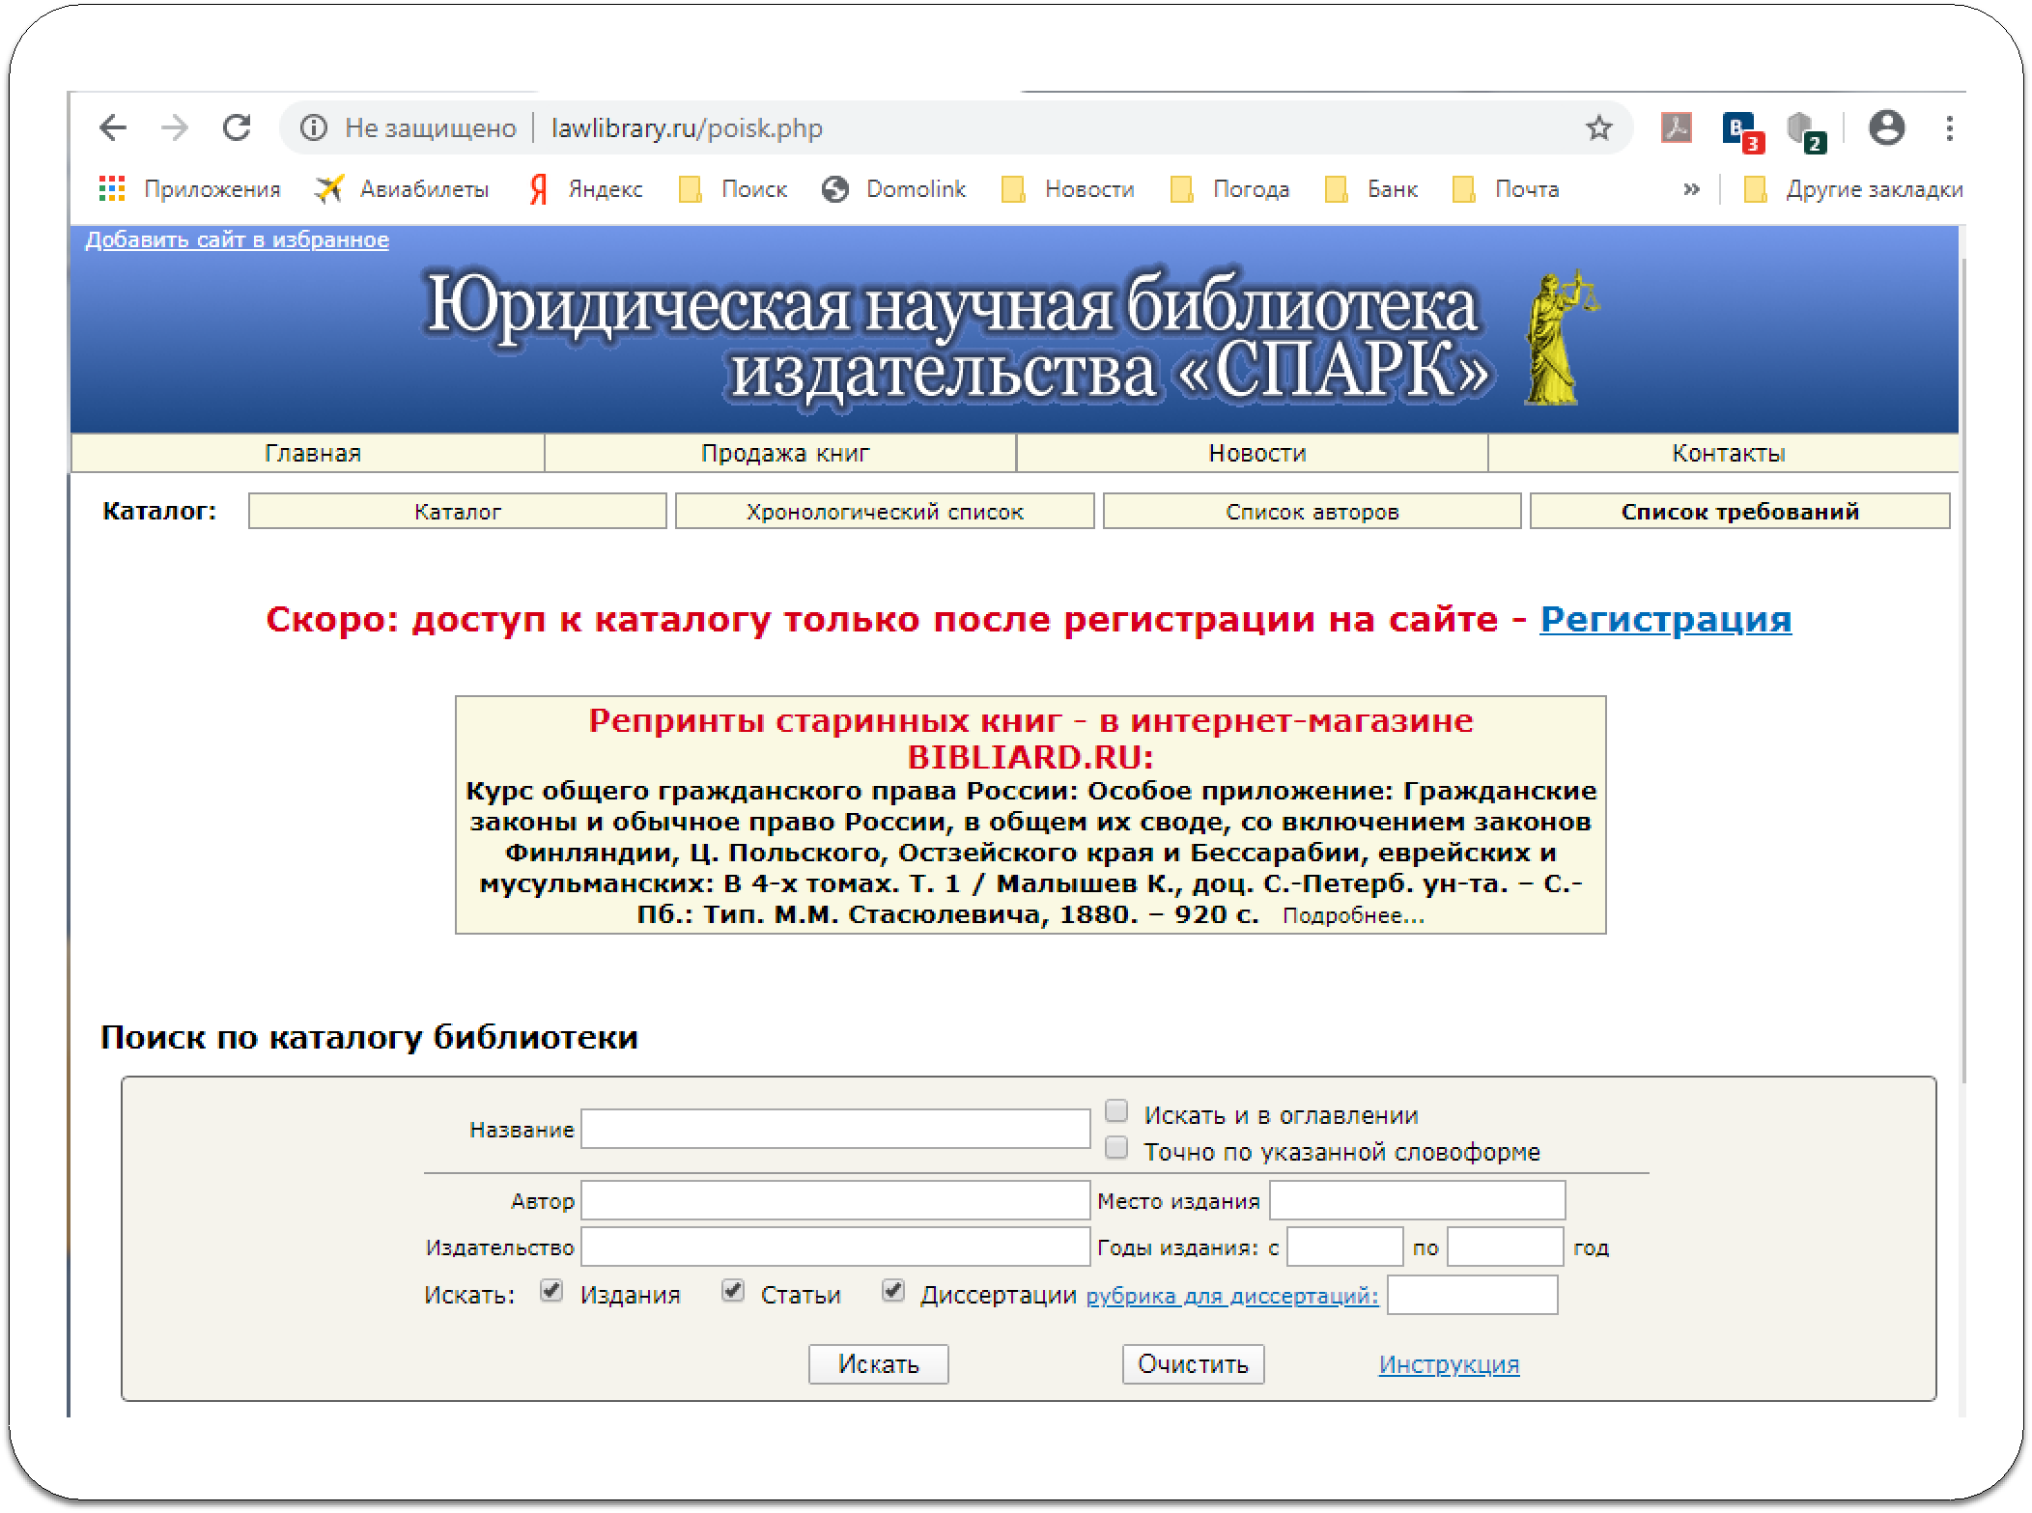Follow the Регистрация link

[x=1665, y=619]
